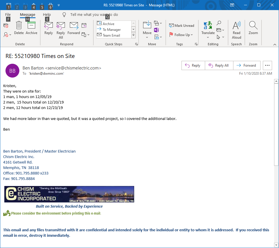This screenshot has width=279, height=248.
Task: Collapse the ribbon with the chevron
Action: [x=275, y=44]
